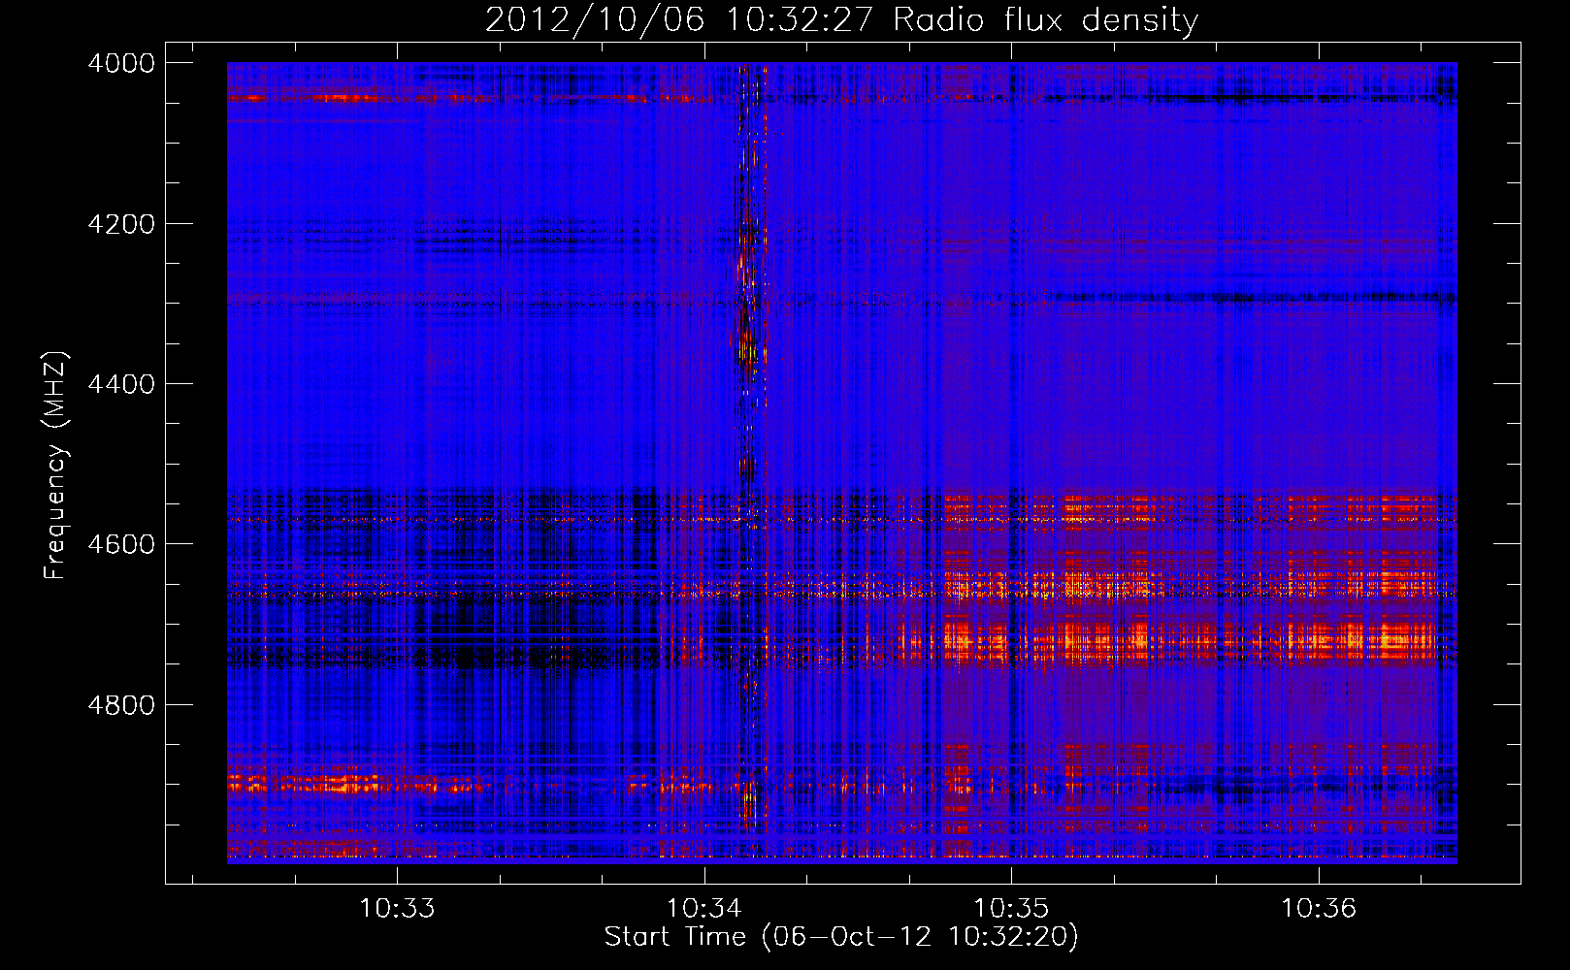Click the 'Frequency (MHZ)' axis title
Image resolution: width=1570 pixels, height=970 pixels.
(56, 466)
